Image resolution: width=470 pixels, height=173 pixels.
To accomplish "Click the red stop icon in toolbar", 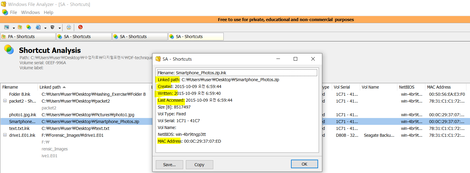I will (80, 27).
